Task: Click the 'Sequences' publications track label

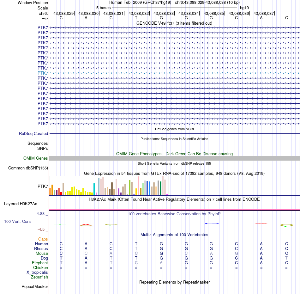Action: click(38, 143)
